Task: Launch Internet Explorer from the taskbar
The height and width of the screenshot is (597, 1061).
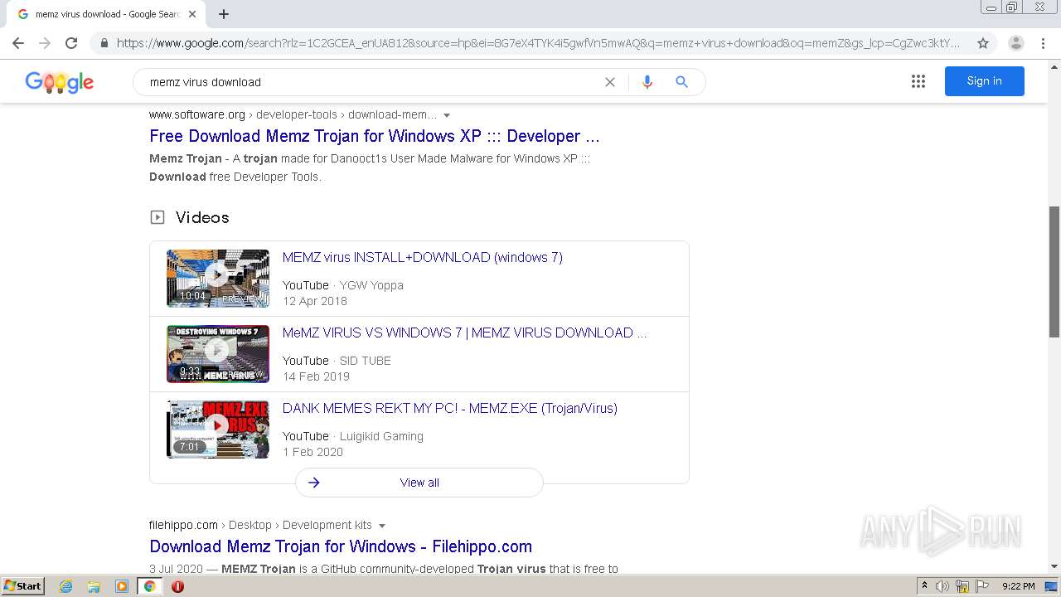Action: (x=65, y=586)
